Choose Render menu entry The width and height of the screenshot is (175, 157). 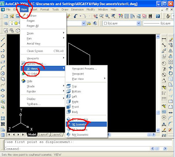point(31,92)
